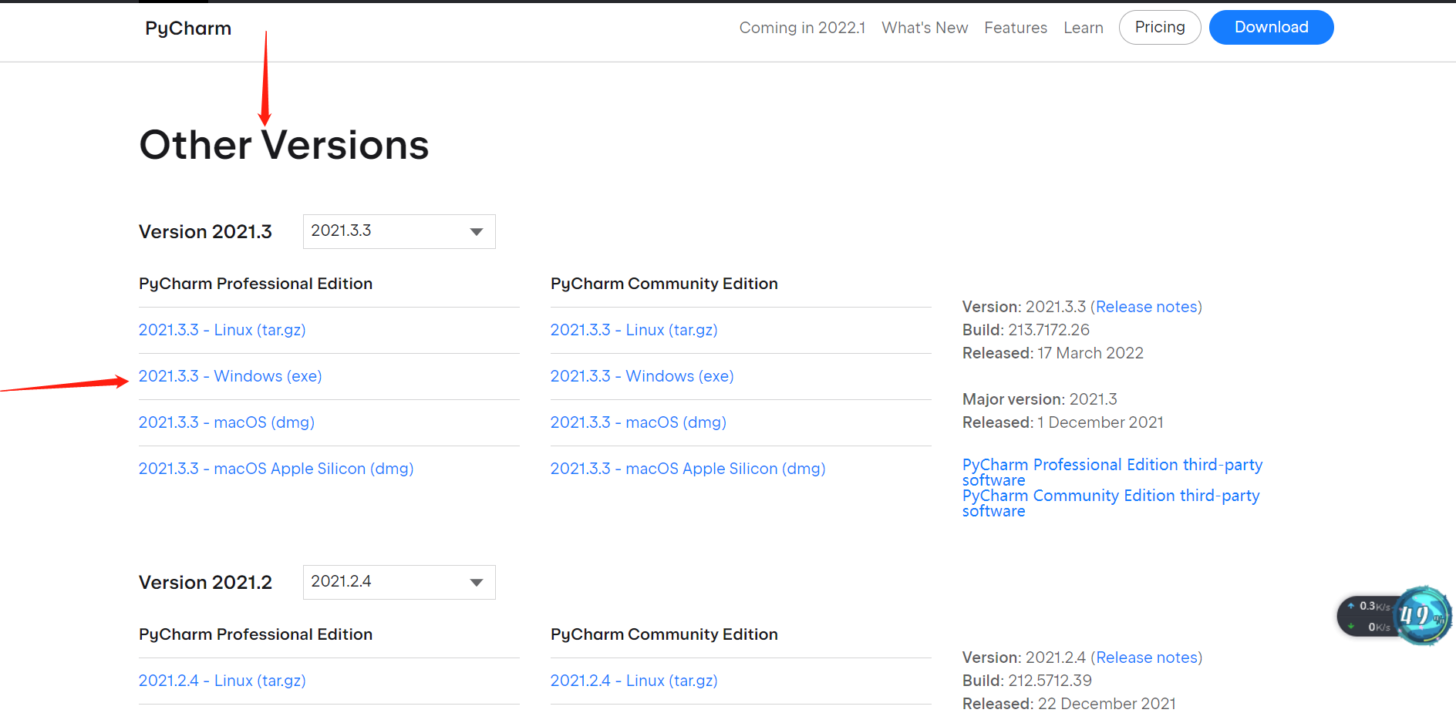Click the Other Versions heading
This screenshot has width=1456, height=713.
coord(284,145)
